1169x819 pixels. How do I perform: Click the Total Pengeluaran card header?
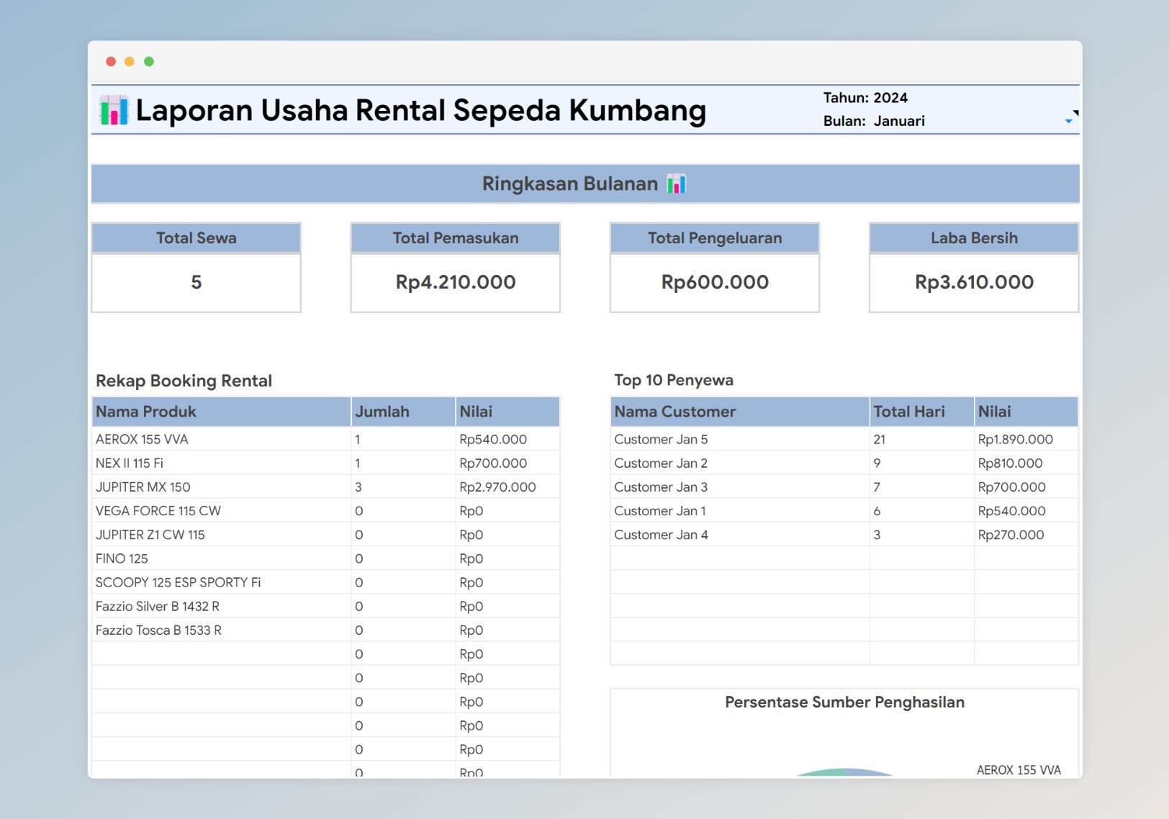tap(714, 238)
